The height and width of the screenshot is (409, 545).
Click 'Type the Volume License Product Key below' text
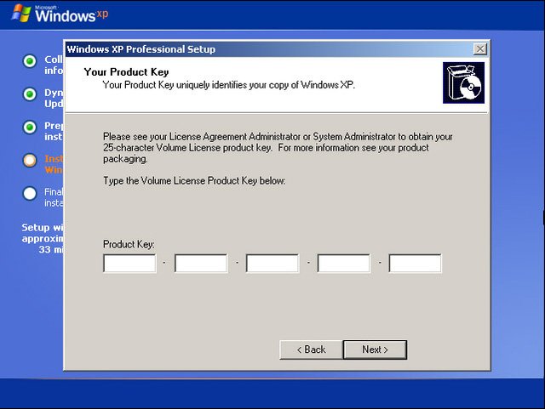tap(194, 181)
